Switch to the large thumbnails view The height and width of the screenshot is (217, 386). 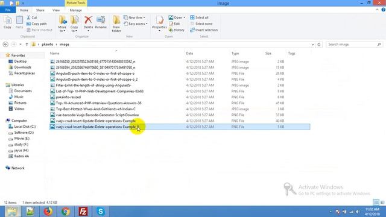(382, 203)
